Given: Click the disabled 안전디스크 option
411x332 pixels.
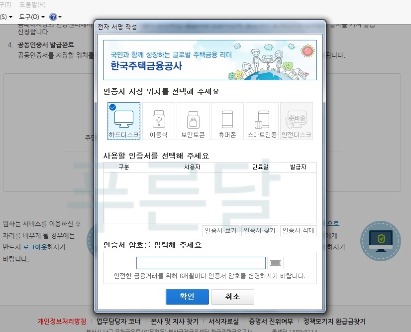Looking at the screenshot, I should (x=297, y=121).
